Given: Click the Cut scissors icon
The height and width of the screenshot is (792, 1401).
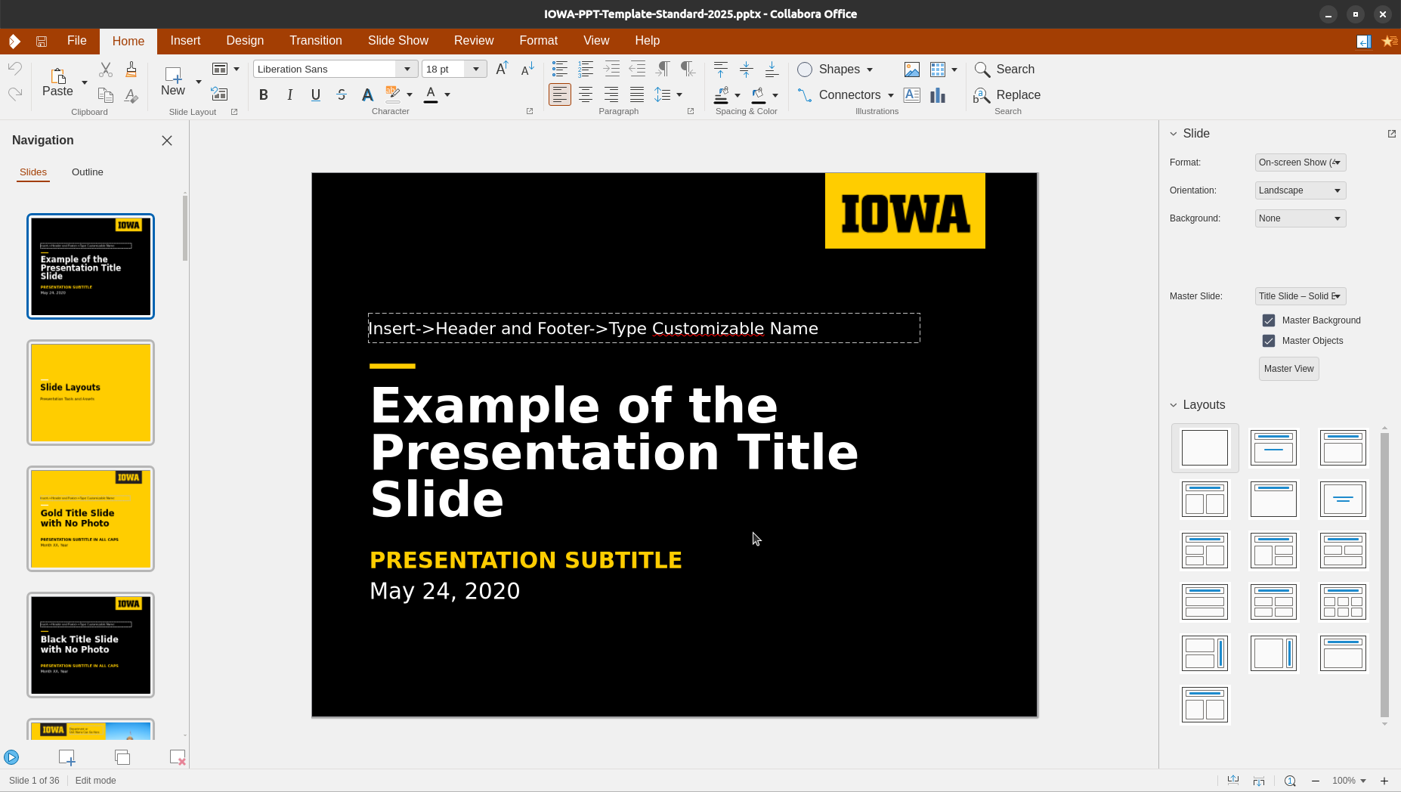Looking at the screenshot, I should click(106, 70).
